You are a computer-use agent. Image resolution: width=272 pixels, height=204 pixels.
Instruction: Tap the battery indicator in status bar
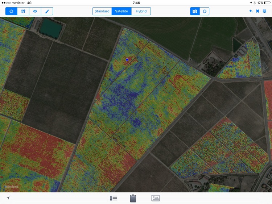267,3
